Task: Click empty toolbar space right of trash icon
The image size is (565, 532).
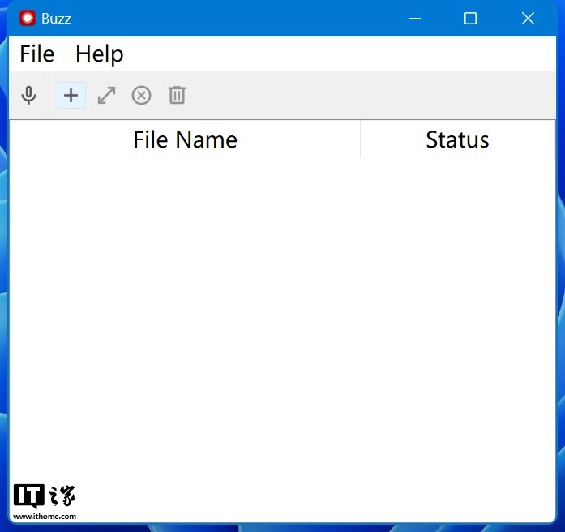Action: 365,96
